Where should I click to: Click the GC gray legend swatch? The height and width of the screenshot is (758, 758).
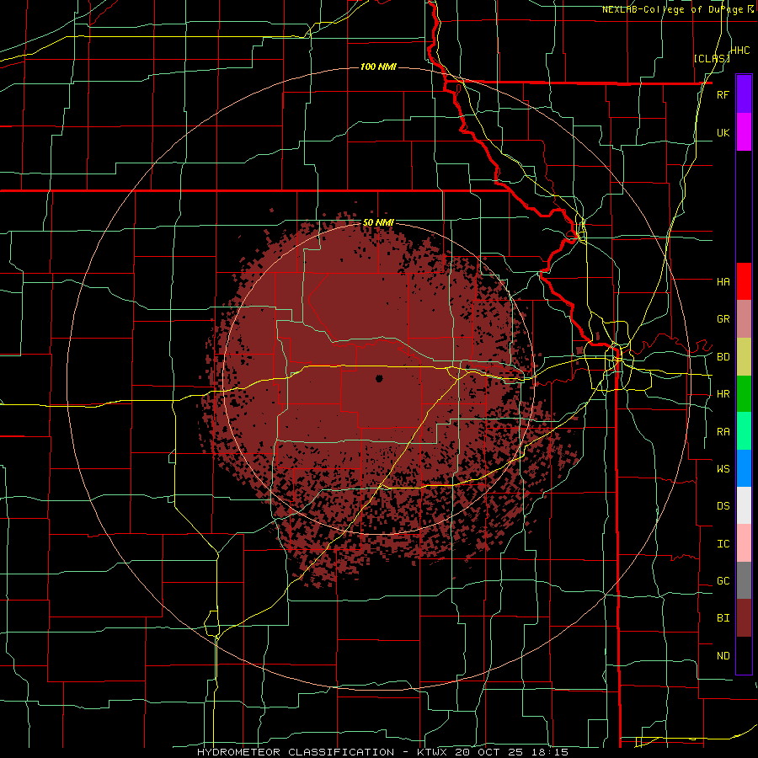(x=744, y=580)
